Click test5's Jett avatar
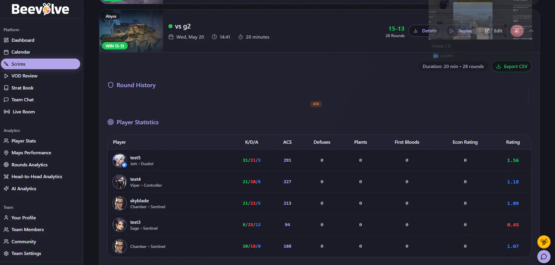This screenshot has height=265, width=555. (119, 160)
